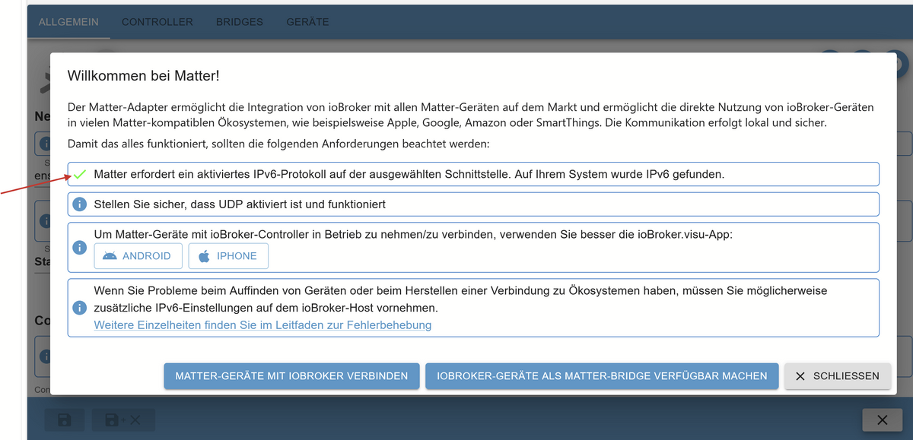Image resolution: width=913 pixels, height=440 pixels.
Task: Click the X button in the bottom right bar
Action: click(882, 420)
